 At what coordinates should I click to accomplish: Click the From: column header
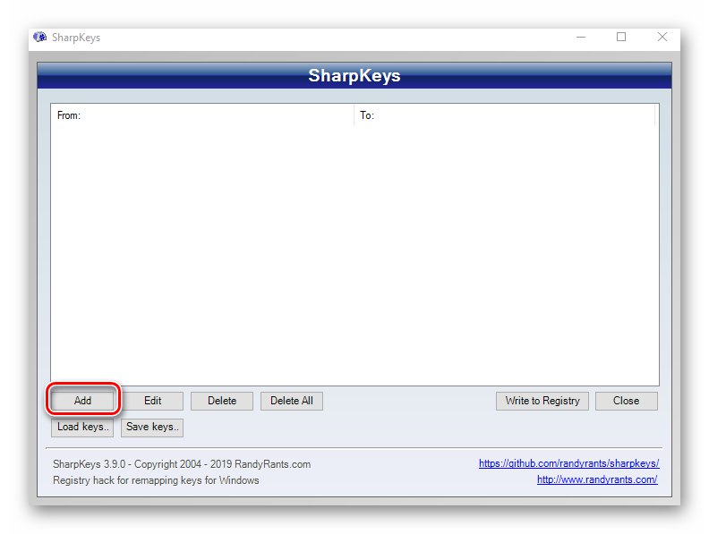pyautogui.click(x=202, y=115)
